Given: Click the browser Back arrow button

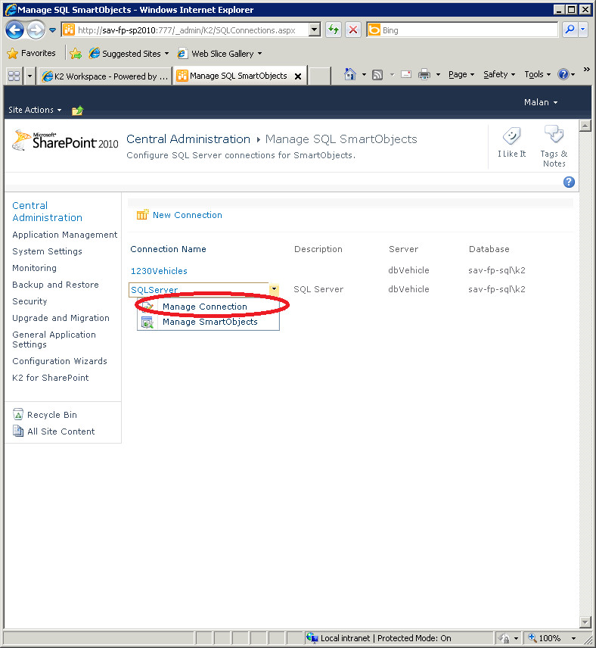Looking at the screenshot, I should 15,30.
